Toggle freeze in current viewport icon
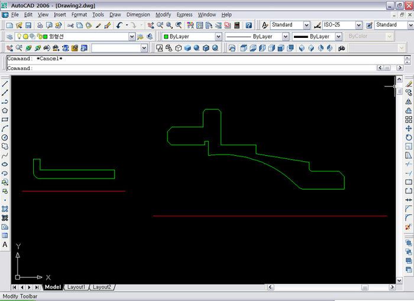 tap(33, 37)
